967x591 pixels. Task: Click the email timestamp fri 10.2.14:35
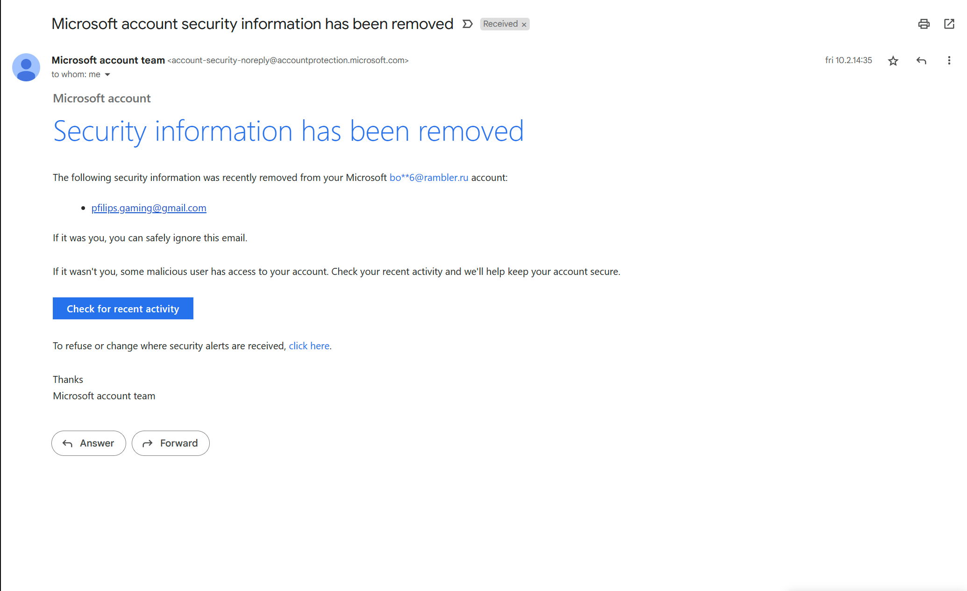(x=848, y=60)
